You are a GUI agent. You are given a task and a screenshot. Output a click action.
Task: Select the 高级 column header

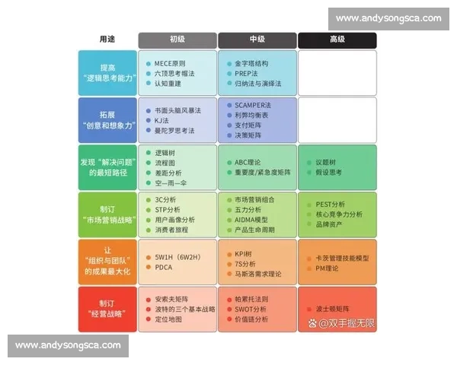(337, 40)
